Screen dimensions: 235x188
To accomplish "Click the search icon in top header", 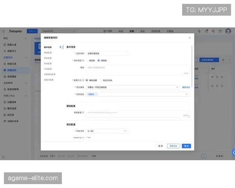I will click(213, 31).
